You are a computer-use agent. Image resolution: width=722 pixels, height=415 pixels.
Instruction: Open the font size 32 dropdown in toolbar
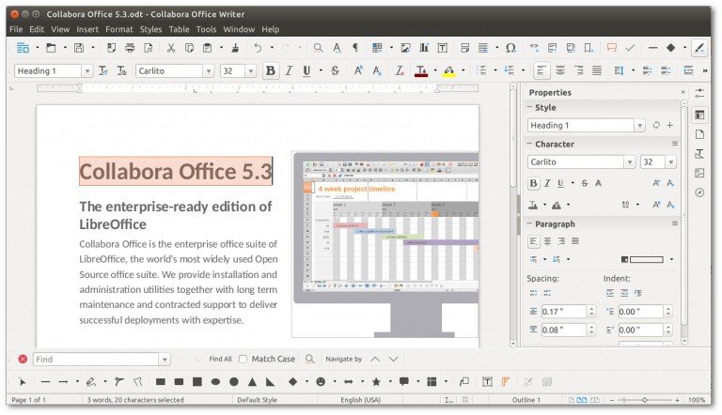252,70
